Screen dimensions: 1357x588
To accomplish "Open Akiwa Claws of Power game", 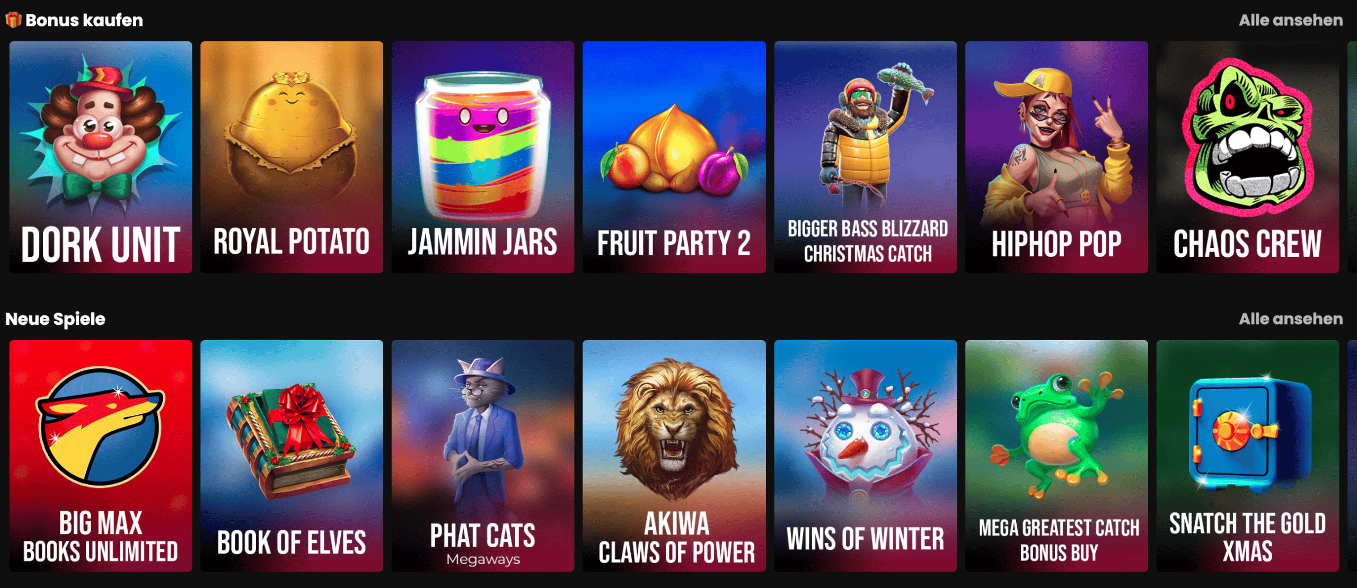I will pos(674,456).
